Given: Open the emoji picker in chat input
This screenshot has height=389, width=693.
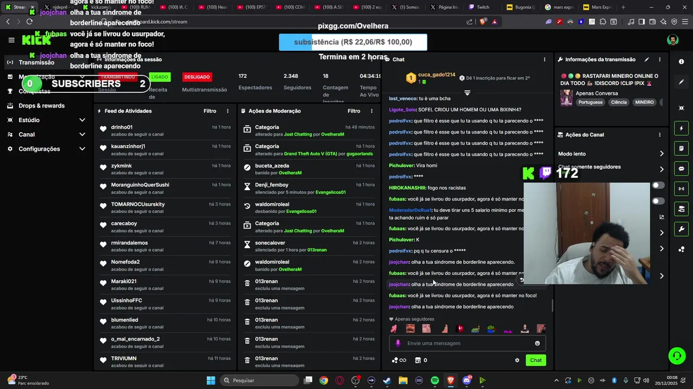Looking at the screenshot, I should click(x=537, y=343).
